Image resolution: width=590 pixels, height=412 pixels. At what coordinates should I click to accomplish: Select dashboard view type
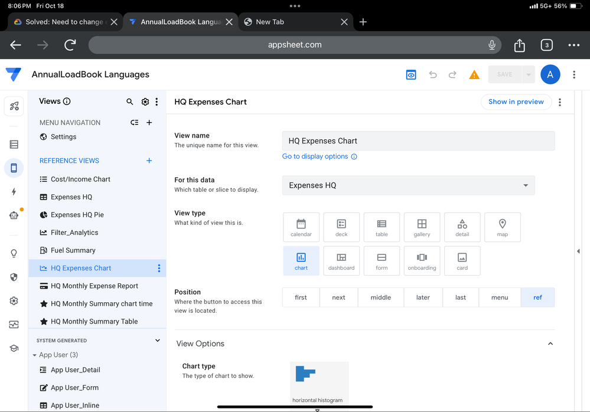tap(341, 261)
